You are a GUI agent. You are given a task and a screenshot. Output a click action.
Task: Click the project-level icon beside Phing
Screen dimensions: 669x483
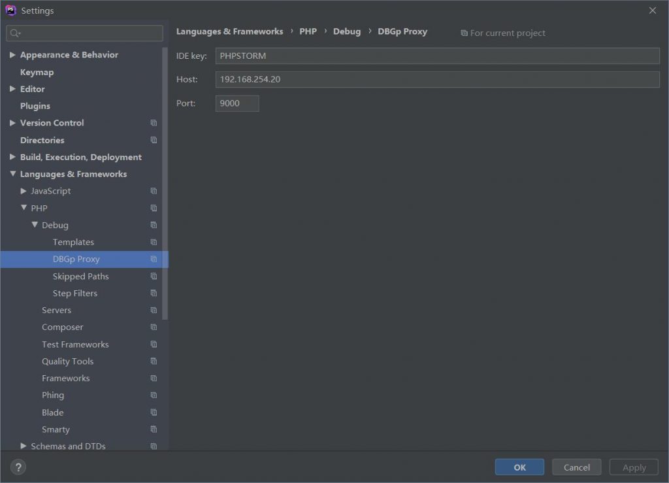tap(154, 395)
